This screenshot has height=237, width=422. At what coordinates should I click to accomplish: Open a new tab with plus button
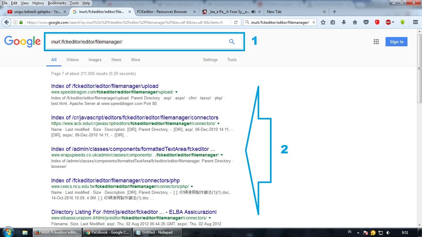tap(334, 12)
